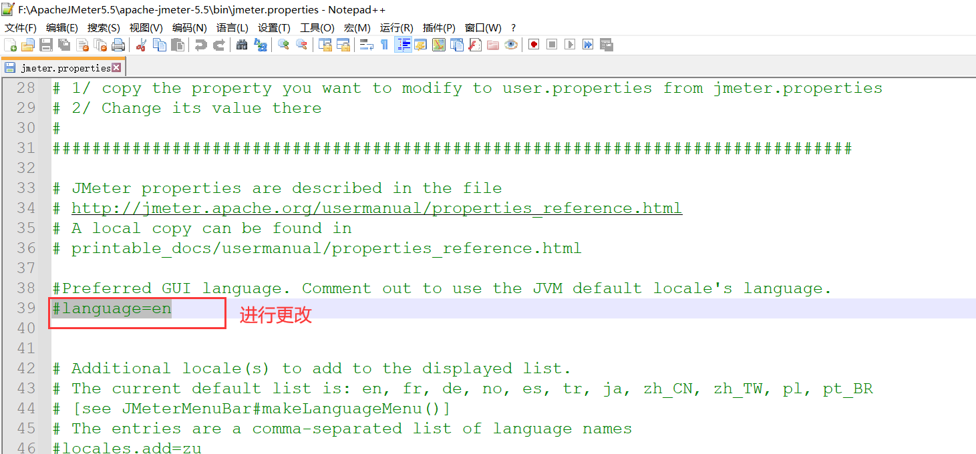The height and width of the screenshot is (454, 976).
Task: Create a new file via toolbar icon
Action: pos(11,45)
